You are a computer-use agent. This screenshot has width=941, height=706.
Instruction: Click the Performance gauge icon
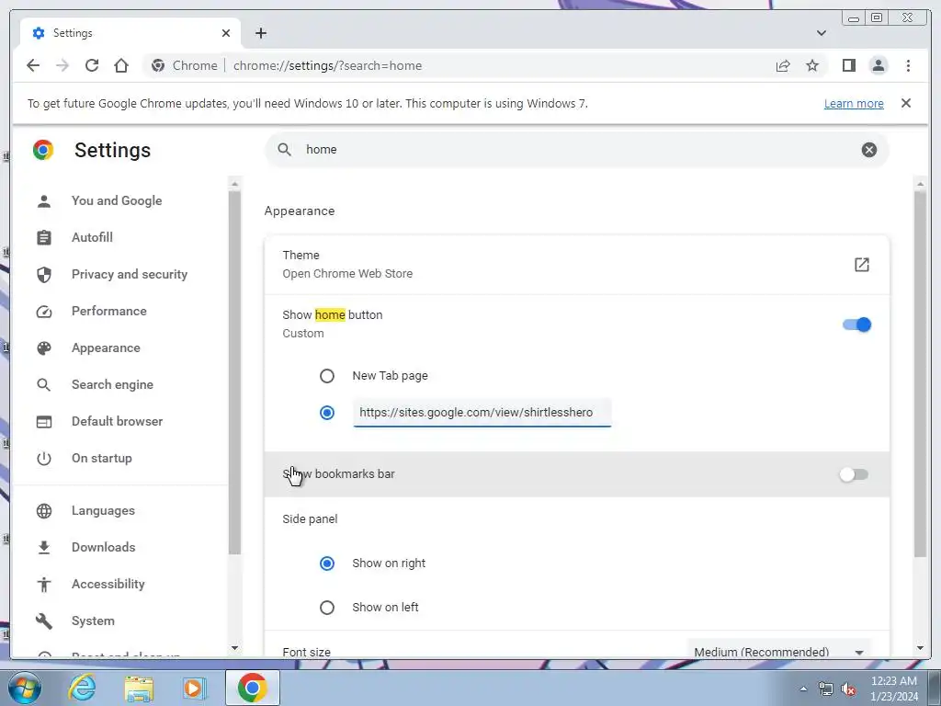(44, 311)
